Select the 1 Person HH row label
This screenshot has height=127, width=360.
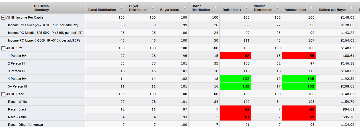[17, 56]
